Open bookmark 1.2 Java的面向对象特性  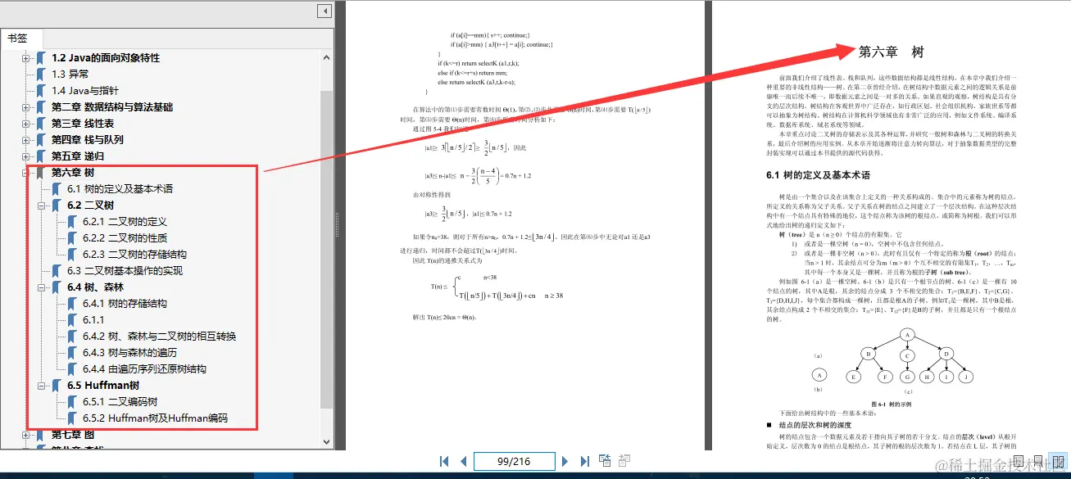pyautogui.click(x=106, y=58)
